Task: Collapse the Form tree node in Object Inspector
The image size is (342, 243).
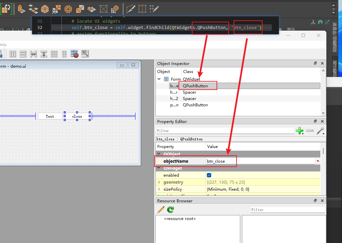Action: (159, 79)
